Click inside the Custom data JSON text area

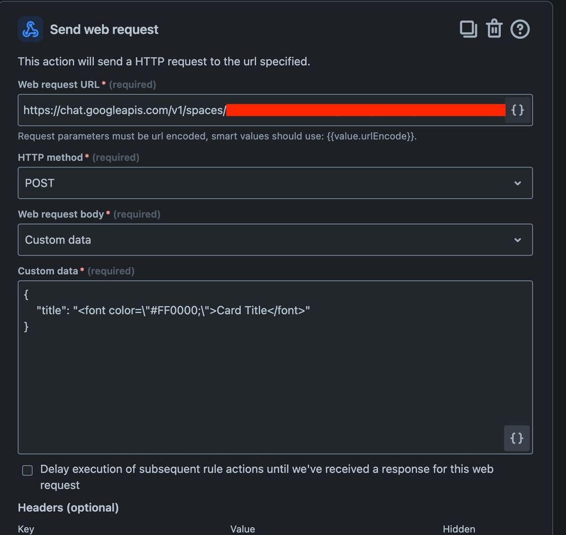coord(275,367)
